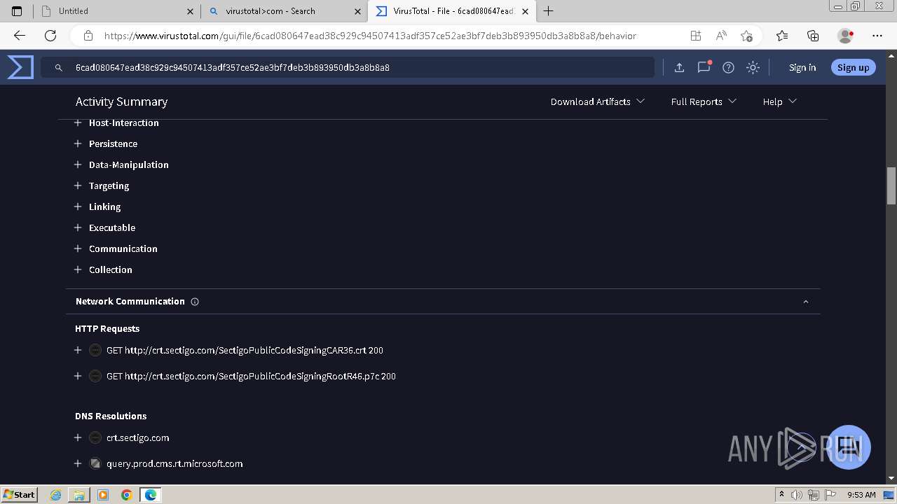Click the Sign in link
Image resolution: width=897 pixels, height=504 pixels.
click(x=802, y=68)
